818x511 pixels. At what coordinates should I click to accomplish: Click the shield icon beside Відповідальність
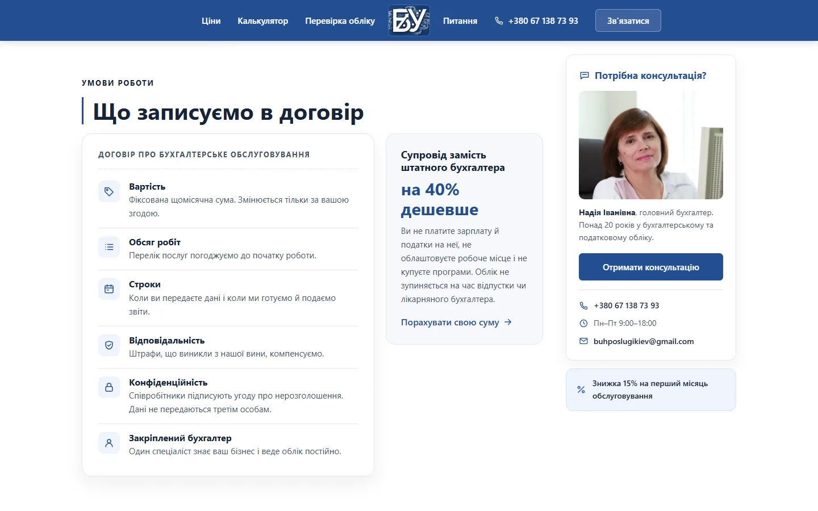point(109,345)
